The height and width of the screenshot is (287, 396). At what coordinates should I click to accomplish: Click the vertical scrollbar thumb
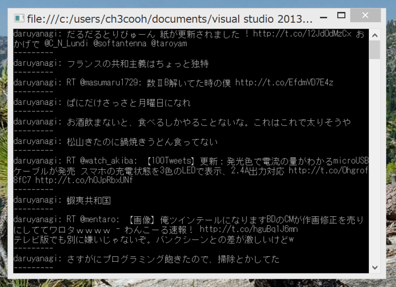click(375, 49)
